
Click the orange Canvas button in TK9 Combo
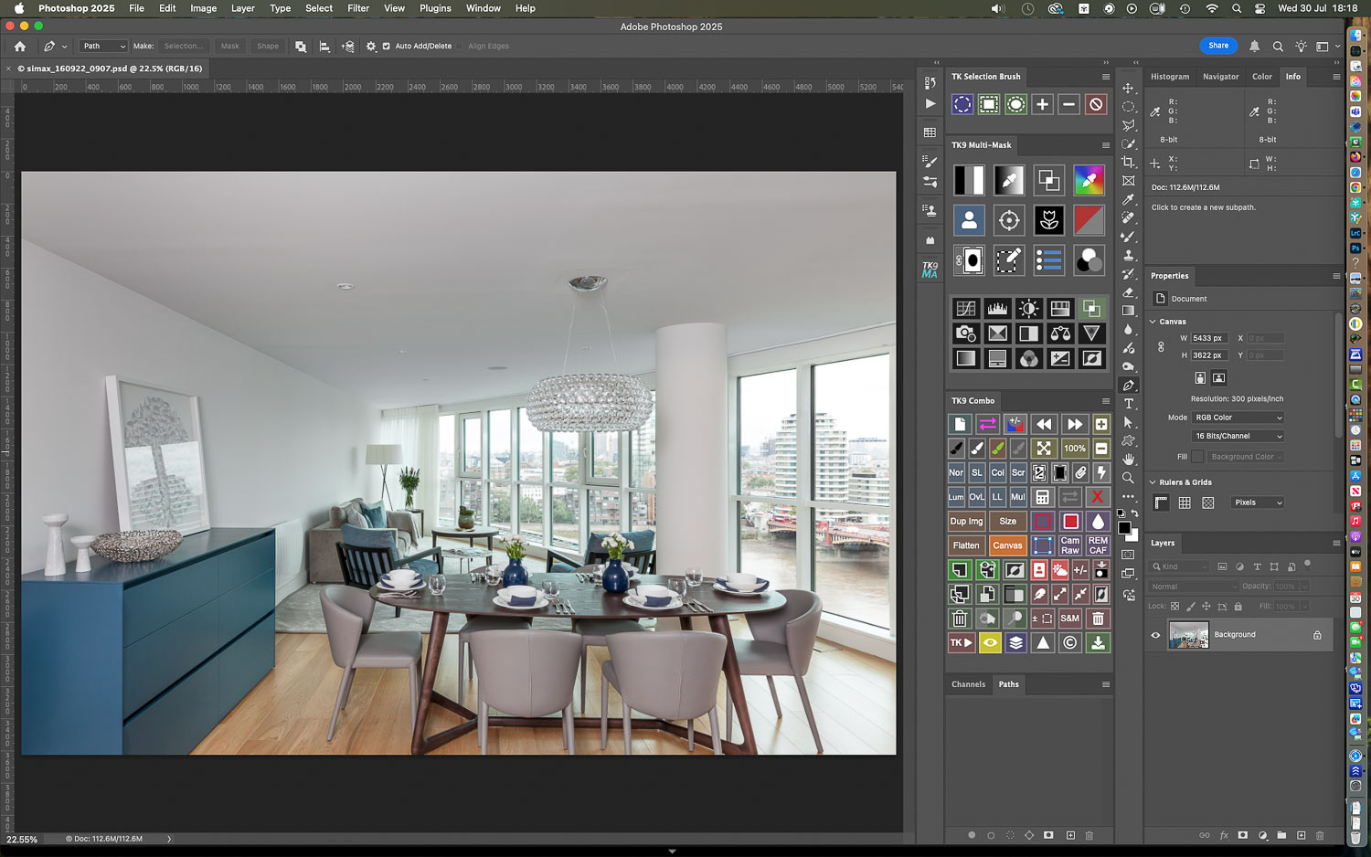pyautogui.click(x=1007, y=545)
